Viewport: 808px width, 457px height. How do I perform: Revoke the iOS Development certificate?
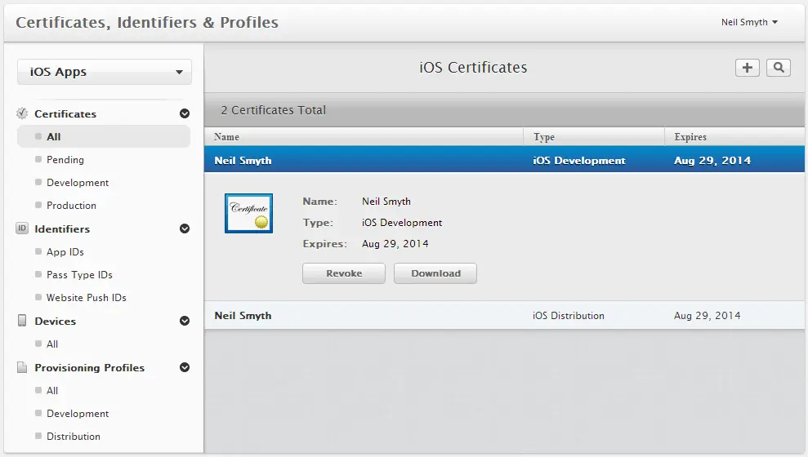click(343, 273)
